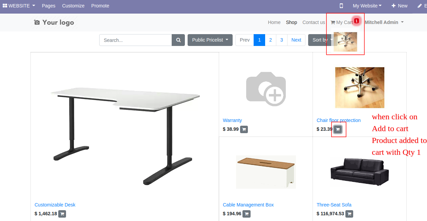Viewport: 427px width, 221px height.
Task: Click the Next pagination button
Action: 296,40
